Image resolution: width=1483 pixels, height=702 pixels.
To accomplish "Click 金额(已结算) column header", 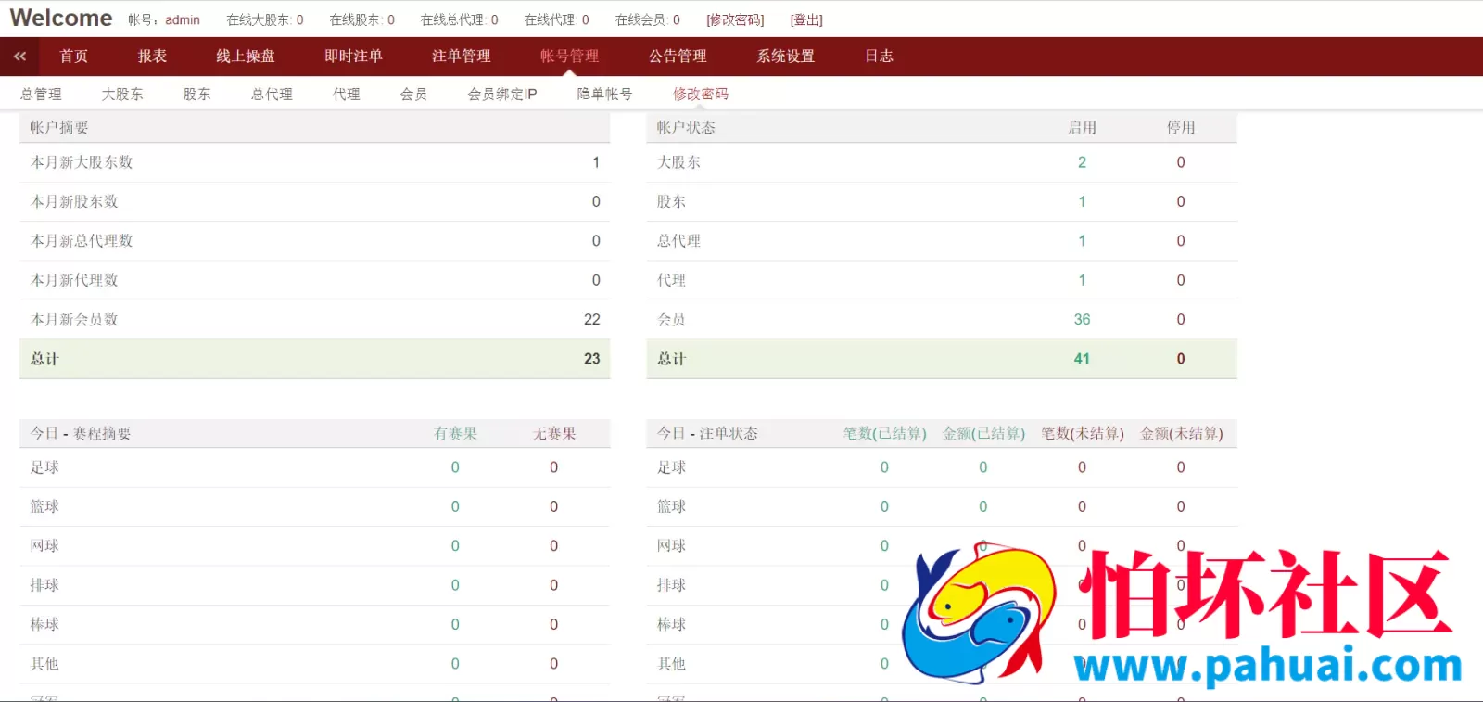I will pyautogui.click(x=983, y=434).
